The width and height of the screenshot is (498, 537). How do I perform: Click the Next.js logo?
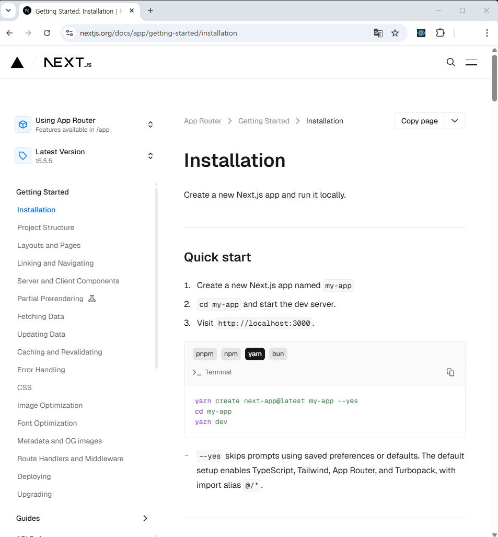(68, 62)
